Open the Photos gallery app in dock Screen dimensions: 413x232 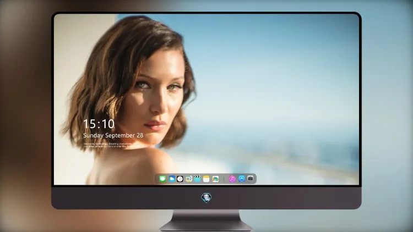point(215,179)
